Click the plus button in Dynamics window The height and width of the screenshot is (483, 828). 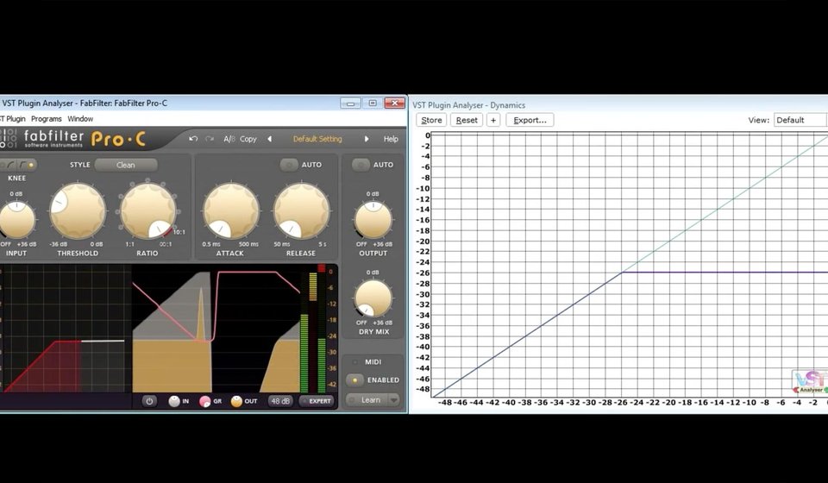493,120
